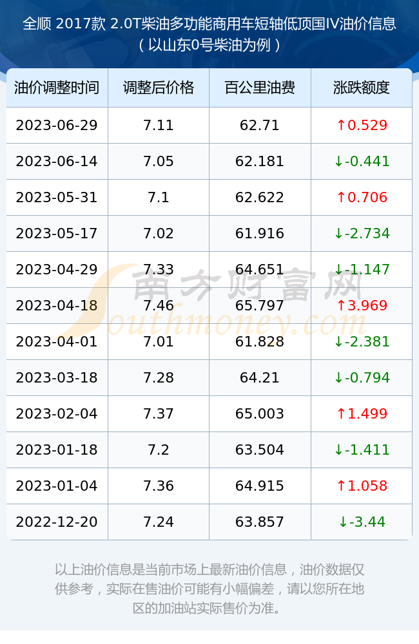Click the red up-arrow 3.969 value

(x=362, y=305)
